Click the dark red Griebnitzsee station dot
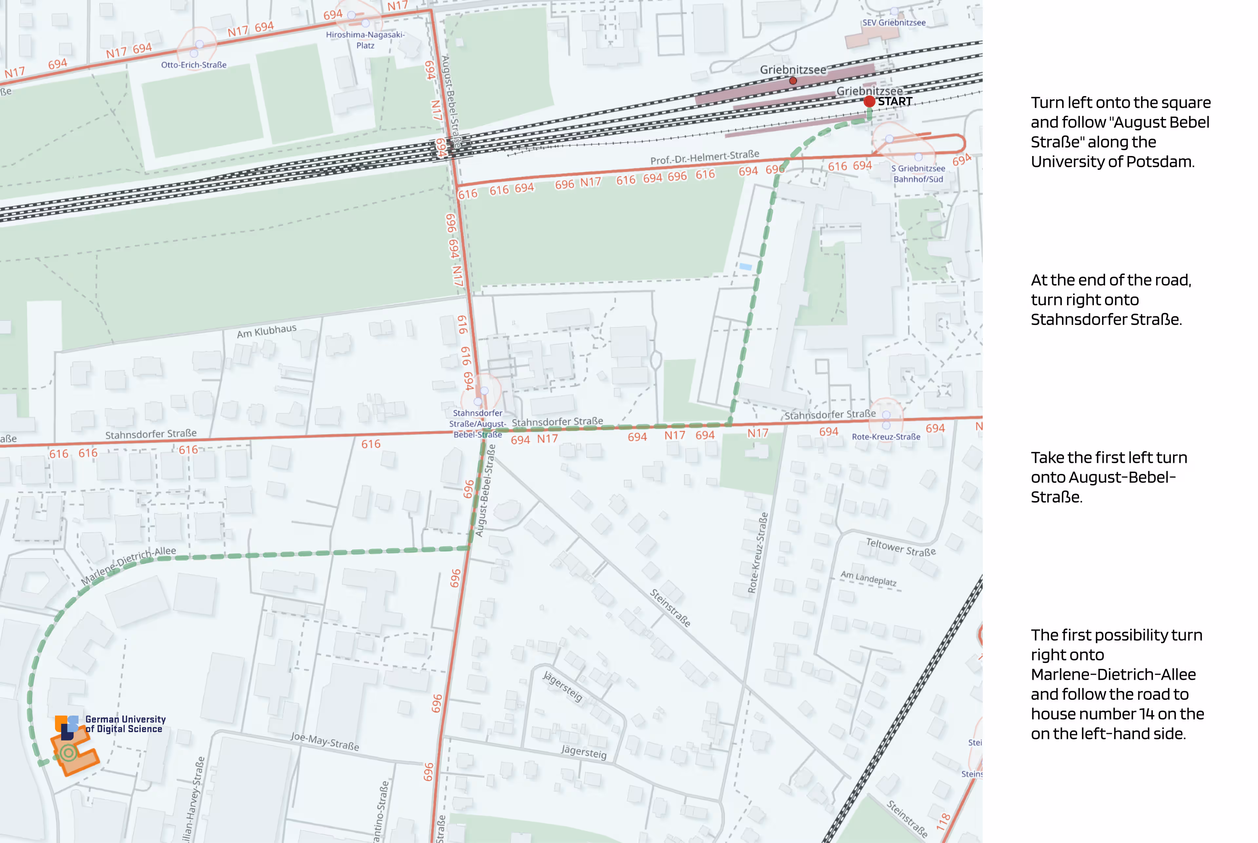This screenshot has height=843, width=1258. [x=792, y=81]
